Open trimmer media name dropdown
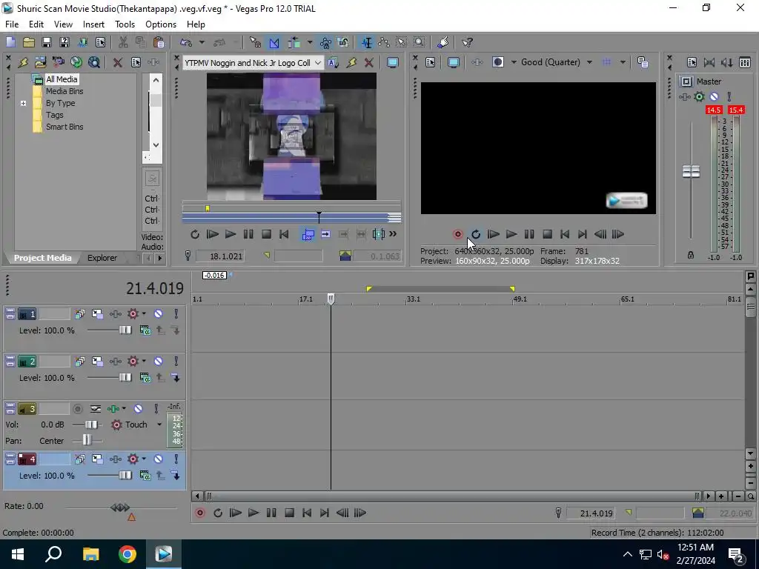 (x=317, y=63)
